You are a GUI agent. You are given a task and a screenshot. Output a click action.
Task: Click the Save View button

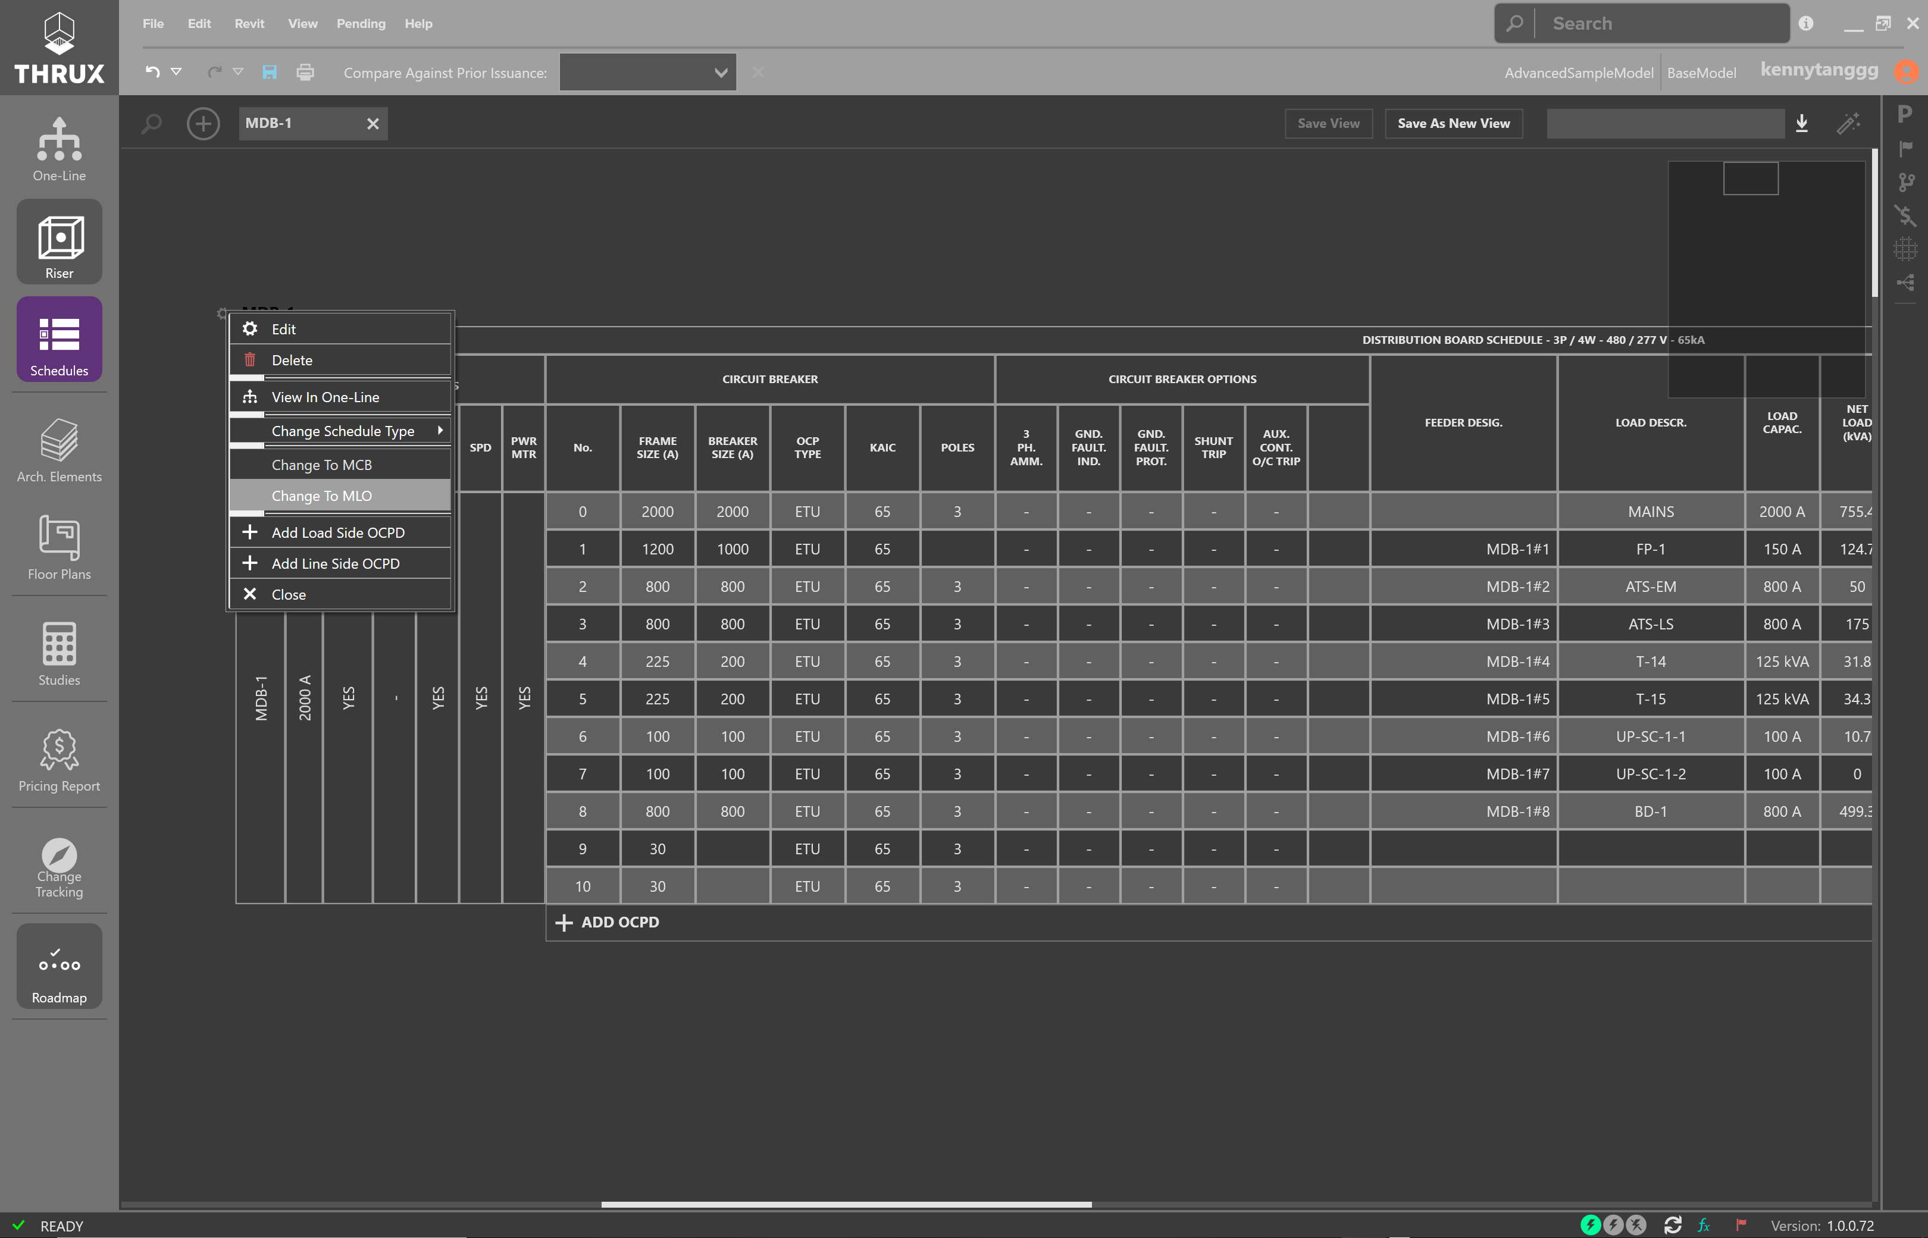click(1328, 123)
